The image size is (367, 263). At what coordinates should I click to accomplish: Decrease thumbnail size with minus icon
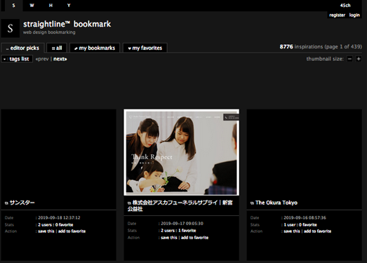pos(349,59)
